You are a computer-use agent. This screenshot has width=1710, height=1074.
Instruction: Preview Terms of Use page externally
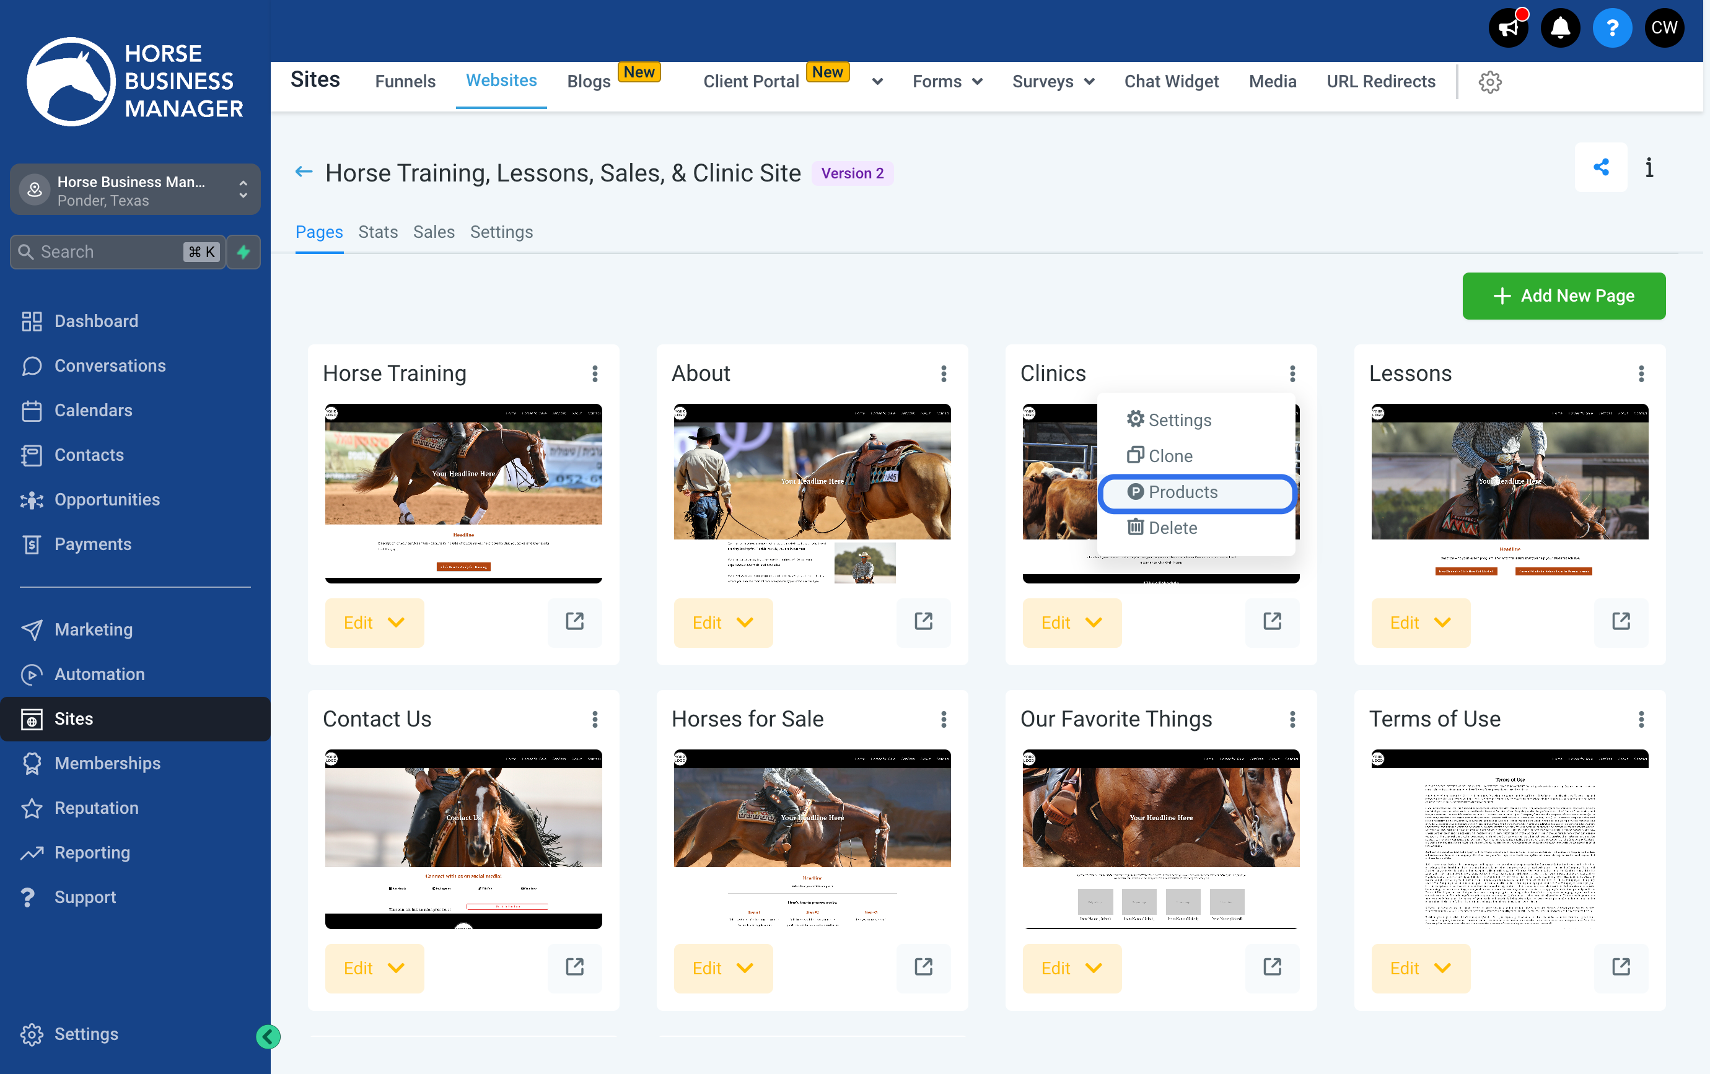click(x=1621, y=967)
